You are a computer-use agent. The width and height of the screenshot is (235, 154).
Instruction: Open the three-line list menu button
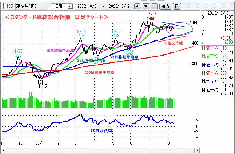pos(154,6)
